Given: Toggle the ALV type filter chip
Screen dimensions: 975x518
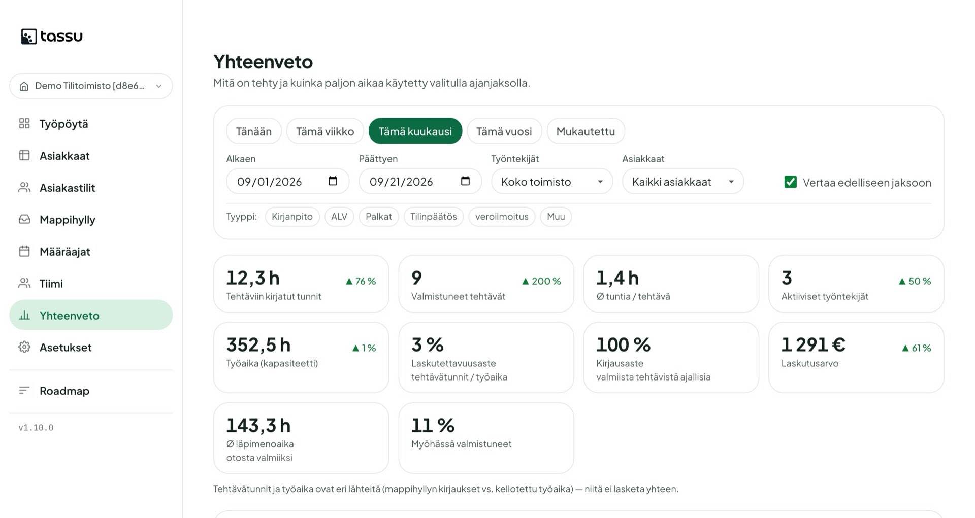Looking at the screenshot, I should pos(339,217).
